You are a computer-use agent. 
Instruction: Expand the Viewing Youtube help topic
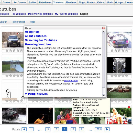point(36,94)
